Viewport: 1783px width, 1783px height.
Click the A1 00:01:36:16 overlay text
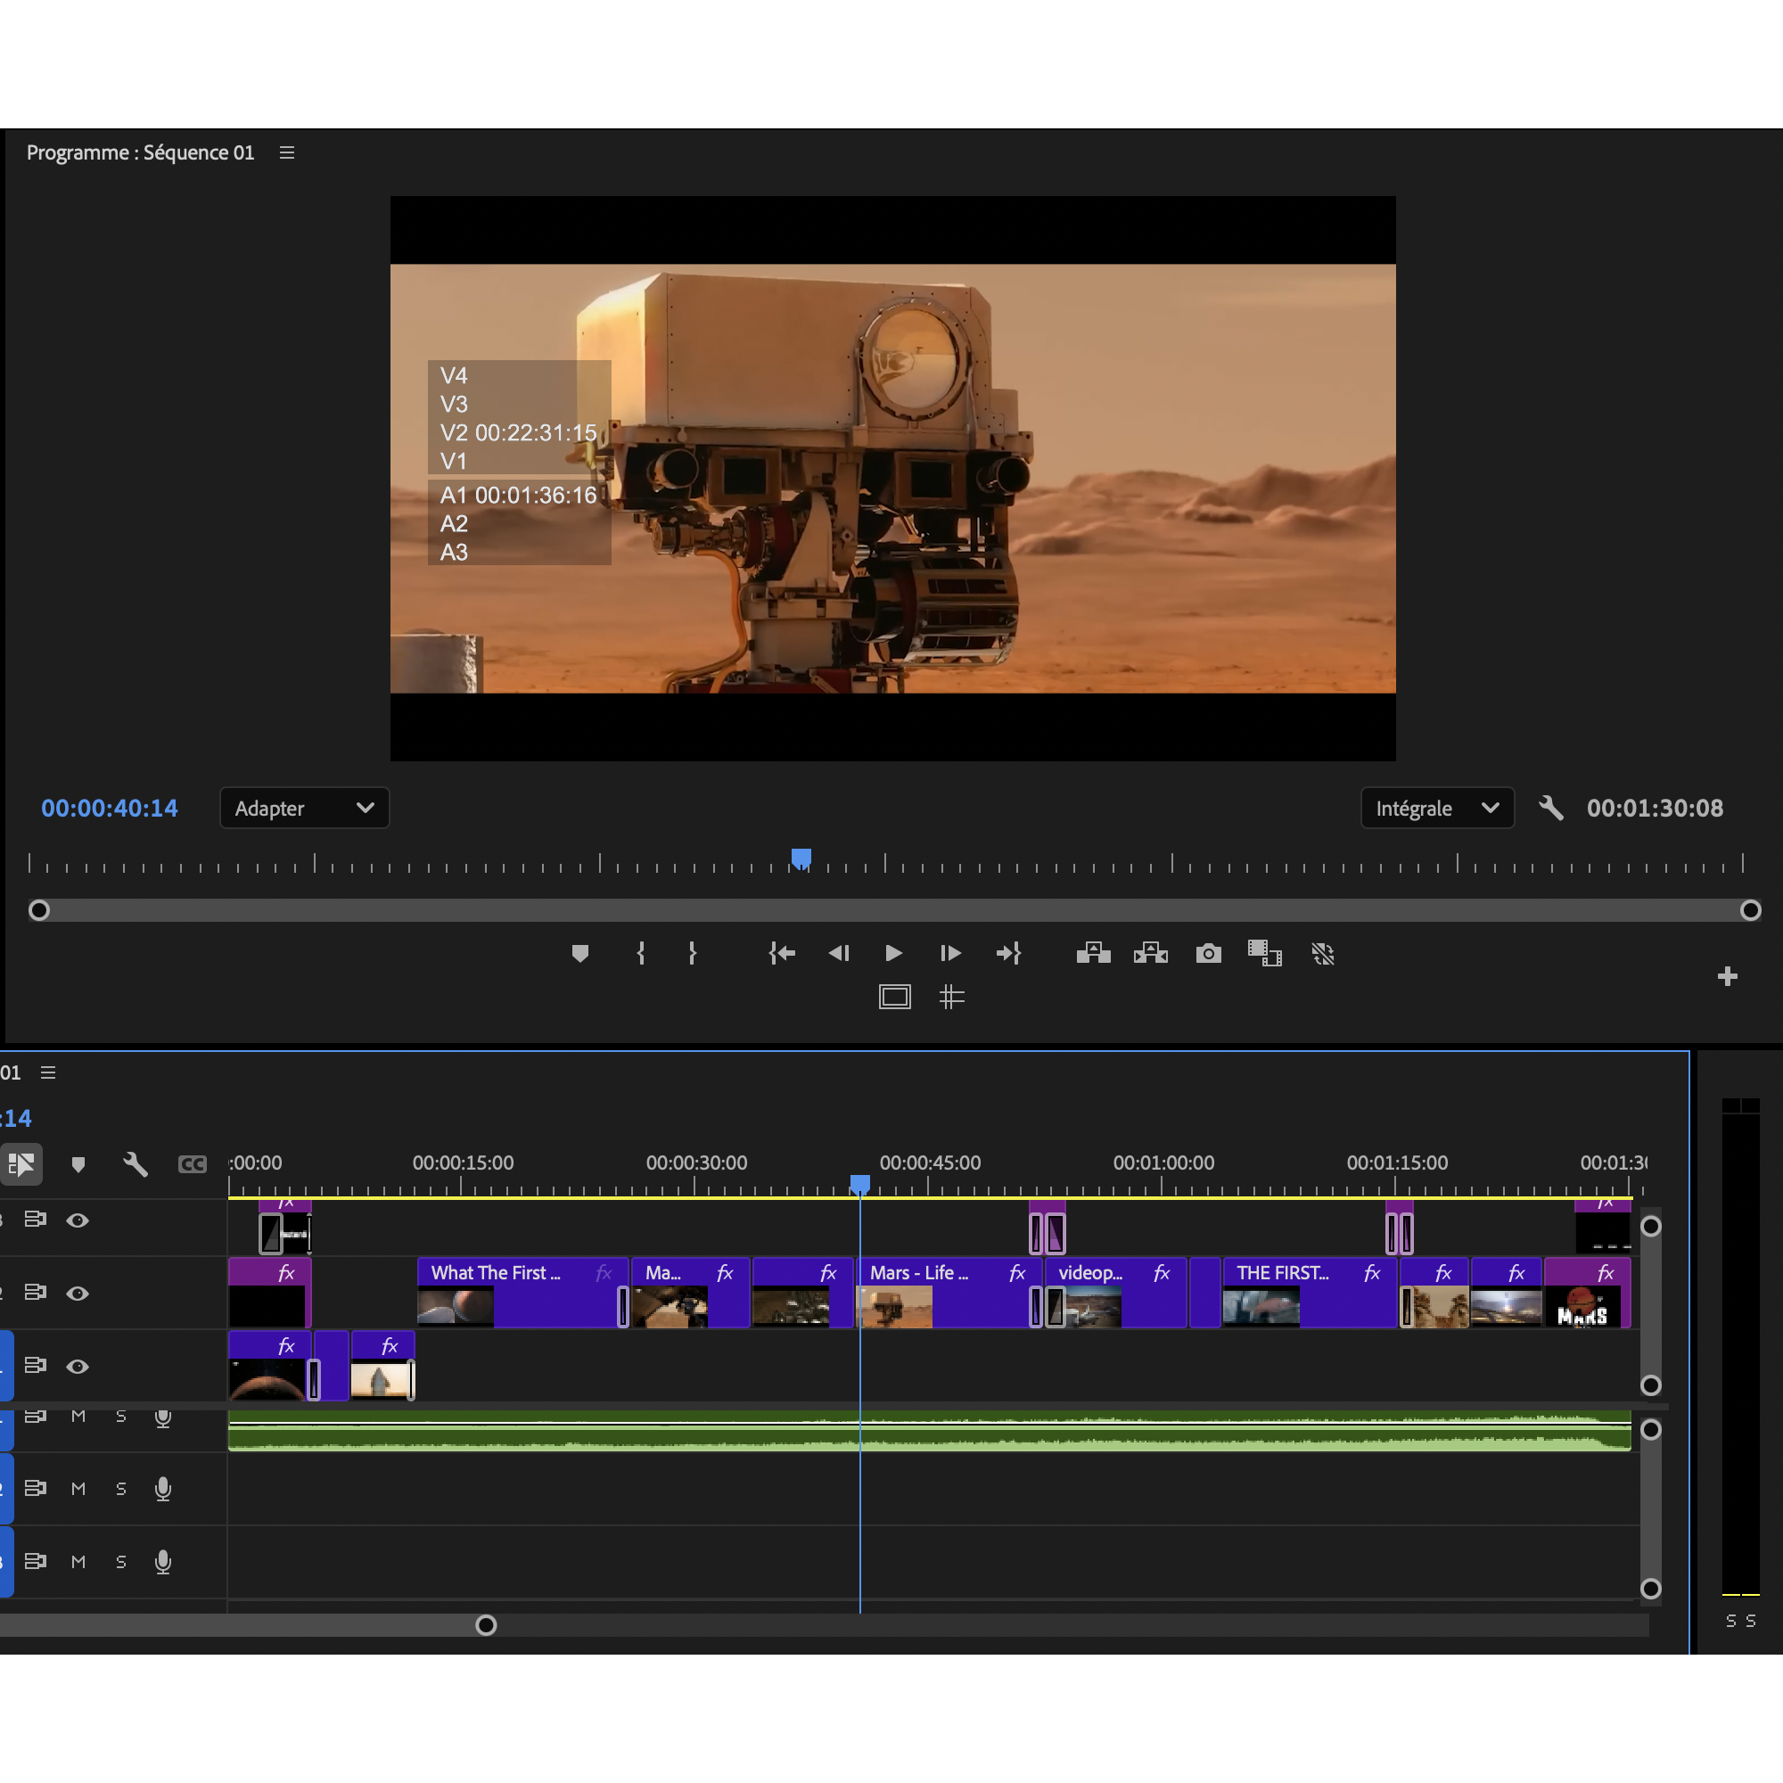pyautogui.click(x=519, y=496)
